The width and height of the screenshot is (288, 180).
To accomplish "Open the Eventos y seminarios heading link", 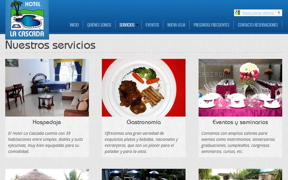I will tap(240, 122).
